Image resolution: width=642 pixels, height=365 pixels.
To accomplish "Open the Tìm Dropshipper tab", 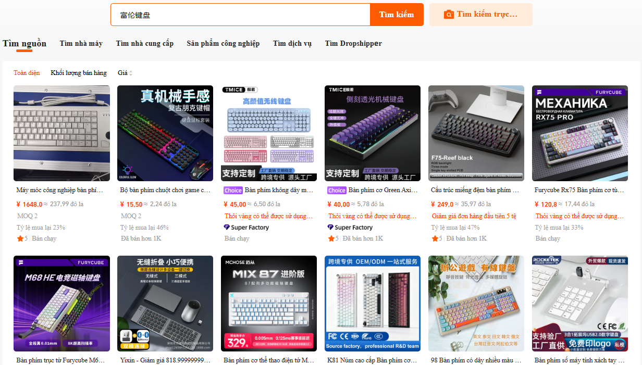I will 353,44.
